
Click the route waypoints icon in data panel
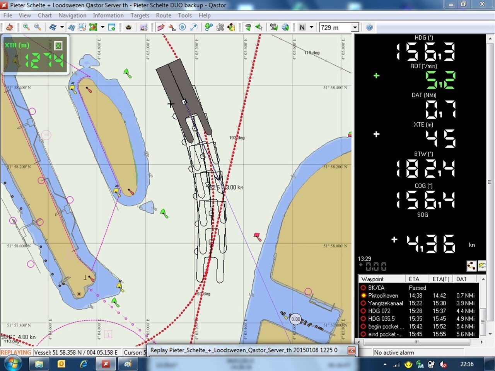click(x=471, y=265)
